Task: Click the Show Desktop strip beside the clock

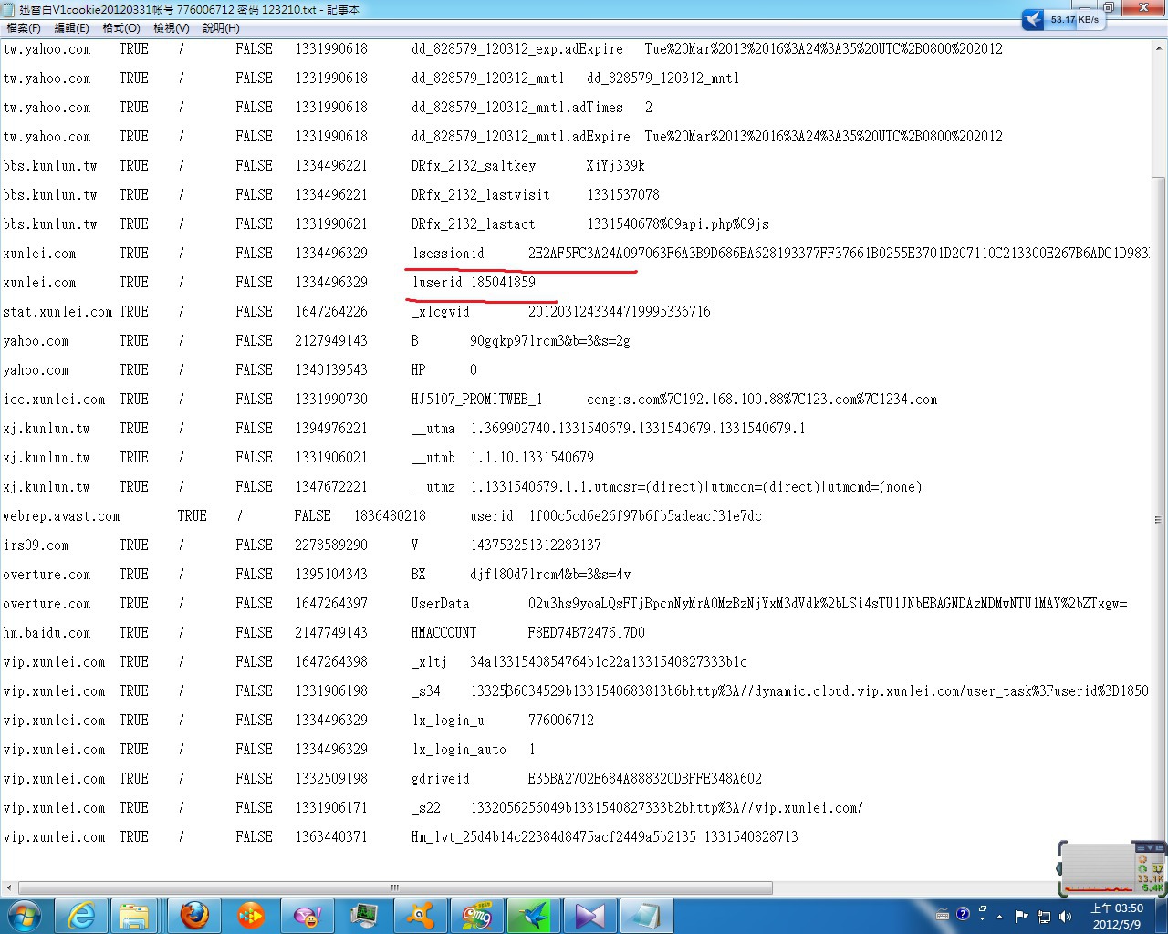Action: coord(1161,916)
